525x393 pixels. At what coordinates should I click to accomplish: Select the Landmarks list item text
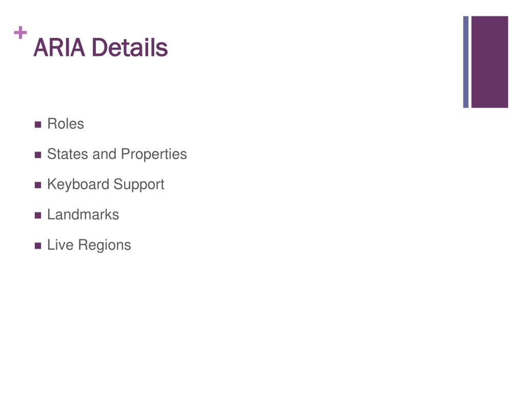point(83,214)
